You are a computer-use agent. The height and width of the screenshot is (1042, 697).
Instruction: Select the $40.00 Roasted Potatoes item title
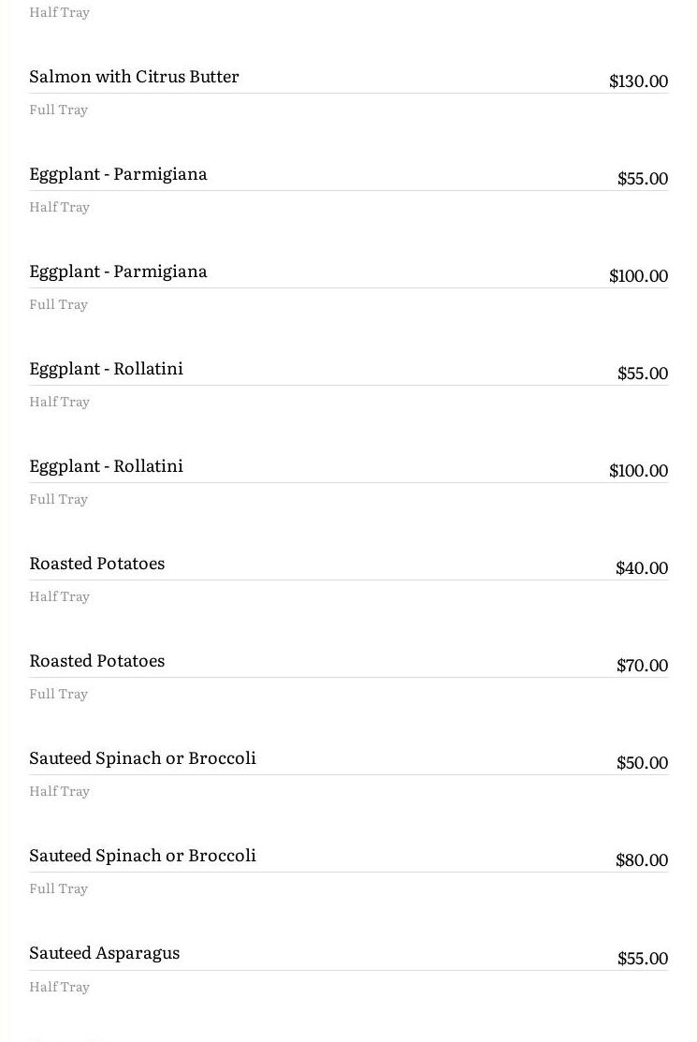tap(96, 564)
